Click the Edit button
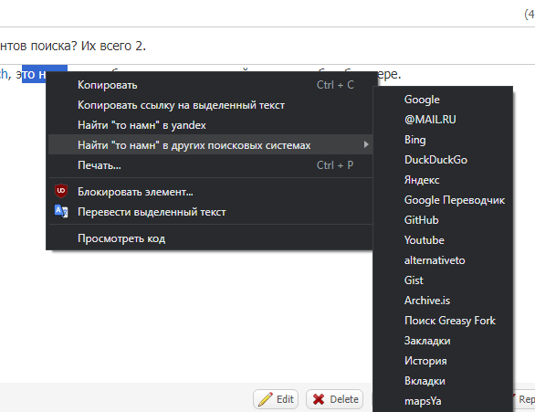The width and height of the screenshot is (535, 412). point(276,399)
